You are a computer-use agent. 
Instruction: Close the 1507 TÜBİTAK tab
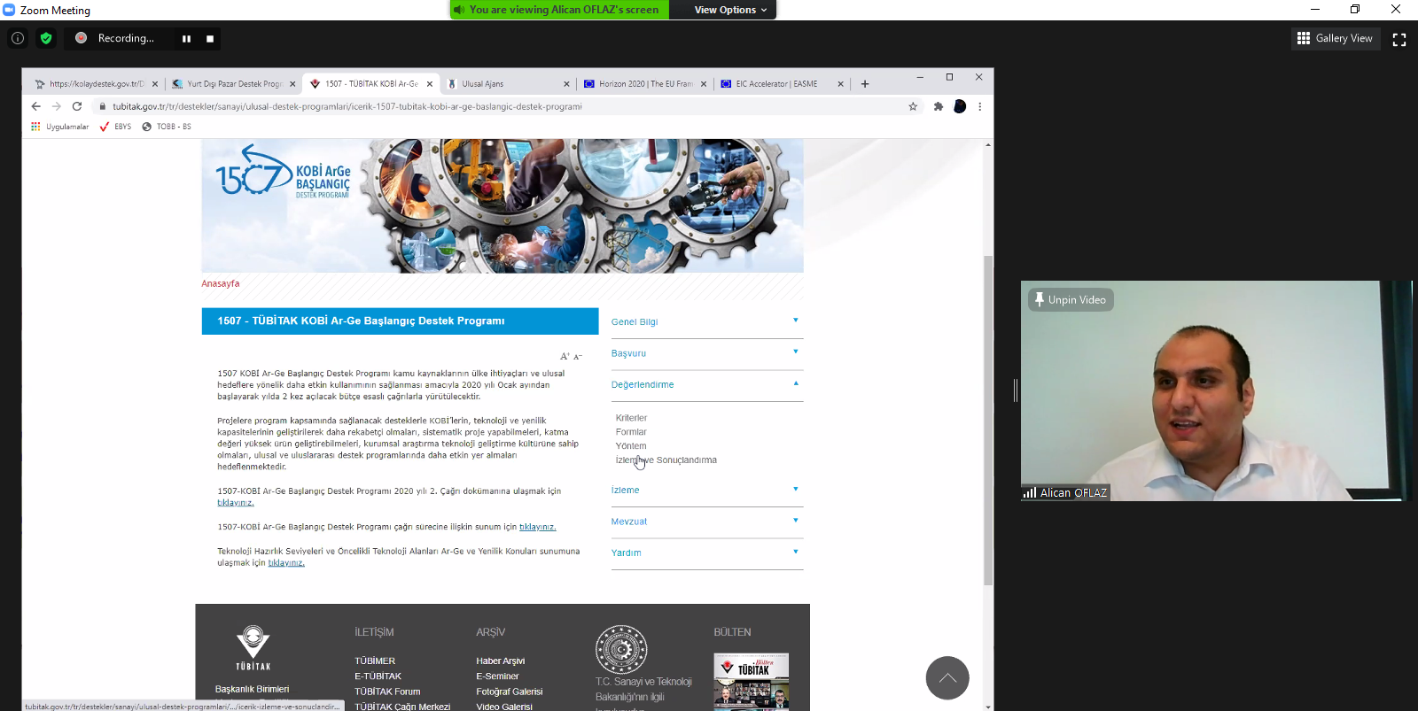(430, 84)
